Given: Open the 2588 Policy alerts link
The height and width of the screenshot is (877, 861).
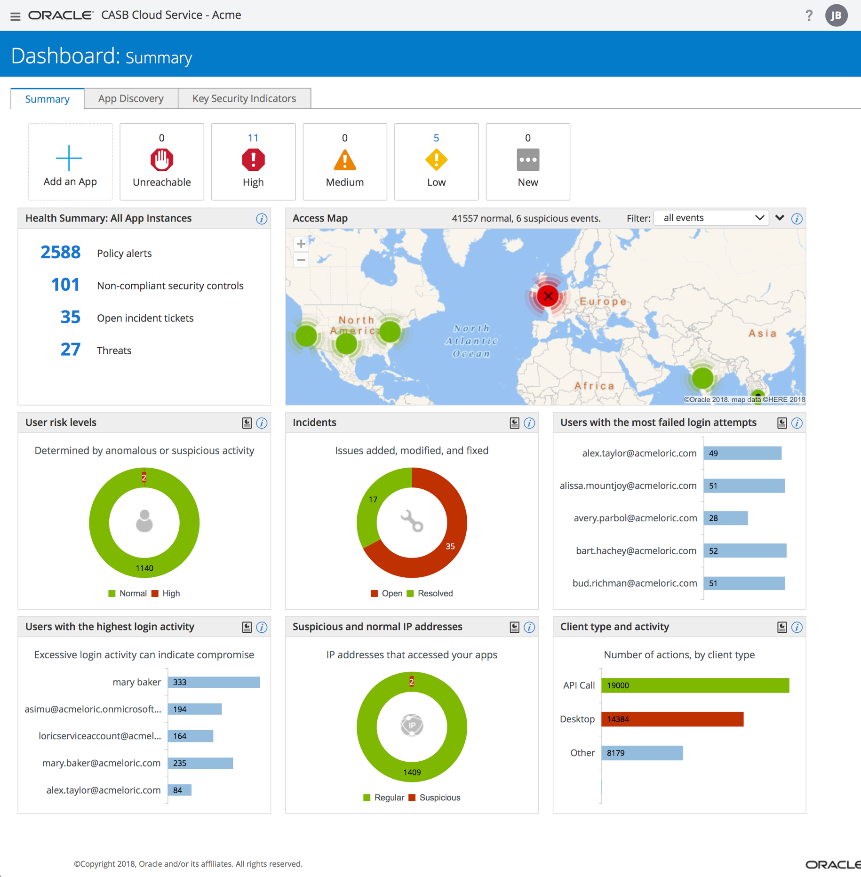Looking at the screenshot, I should [x=60, y=253].
